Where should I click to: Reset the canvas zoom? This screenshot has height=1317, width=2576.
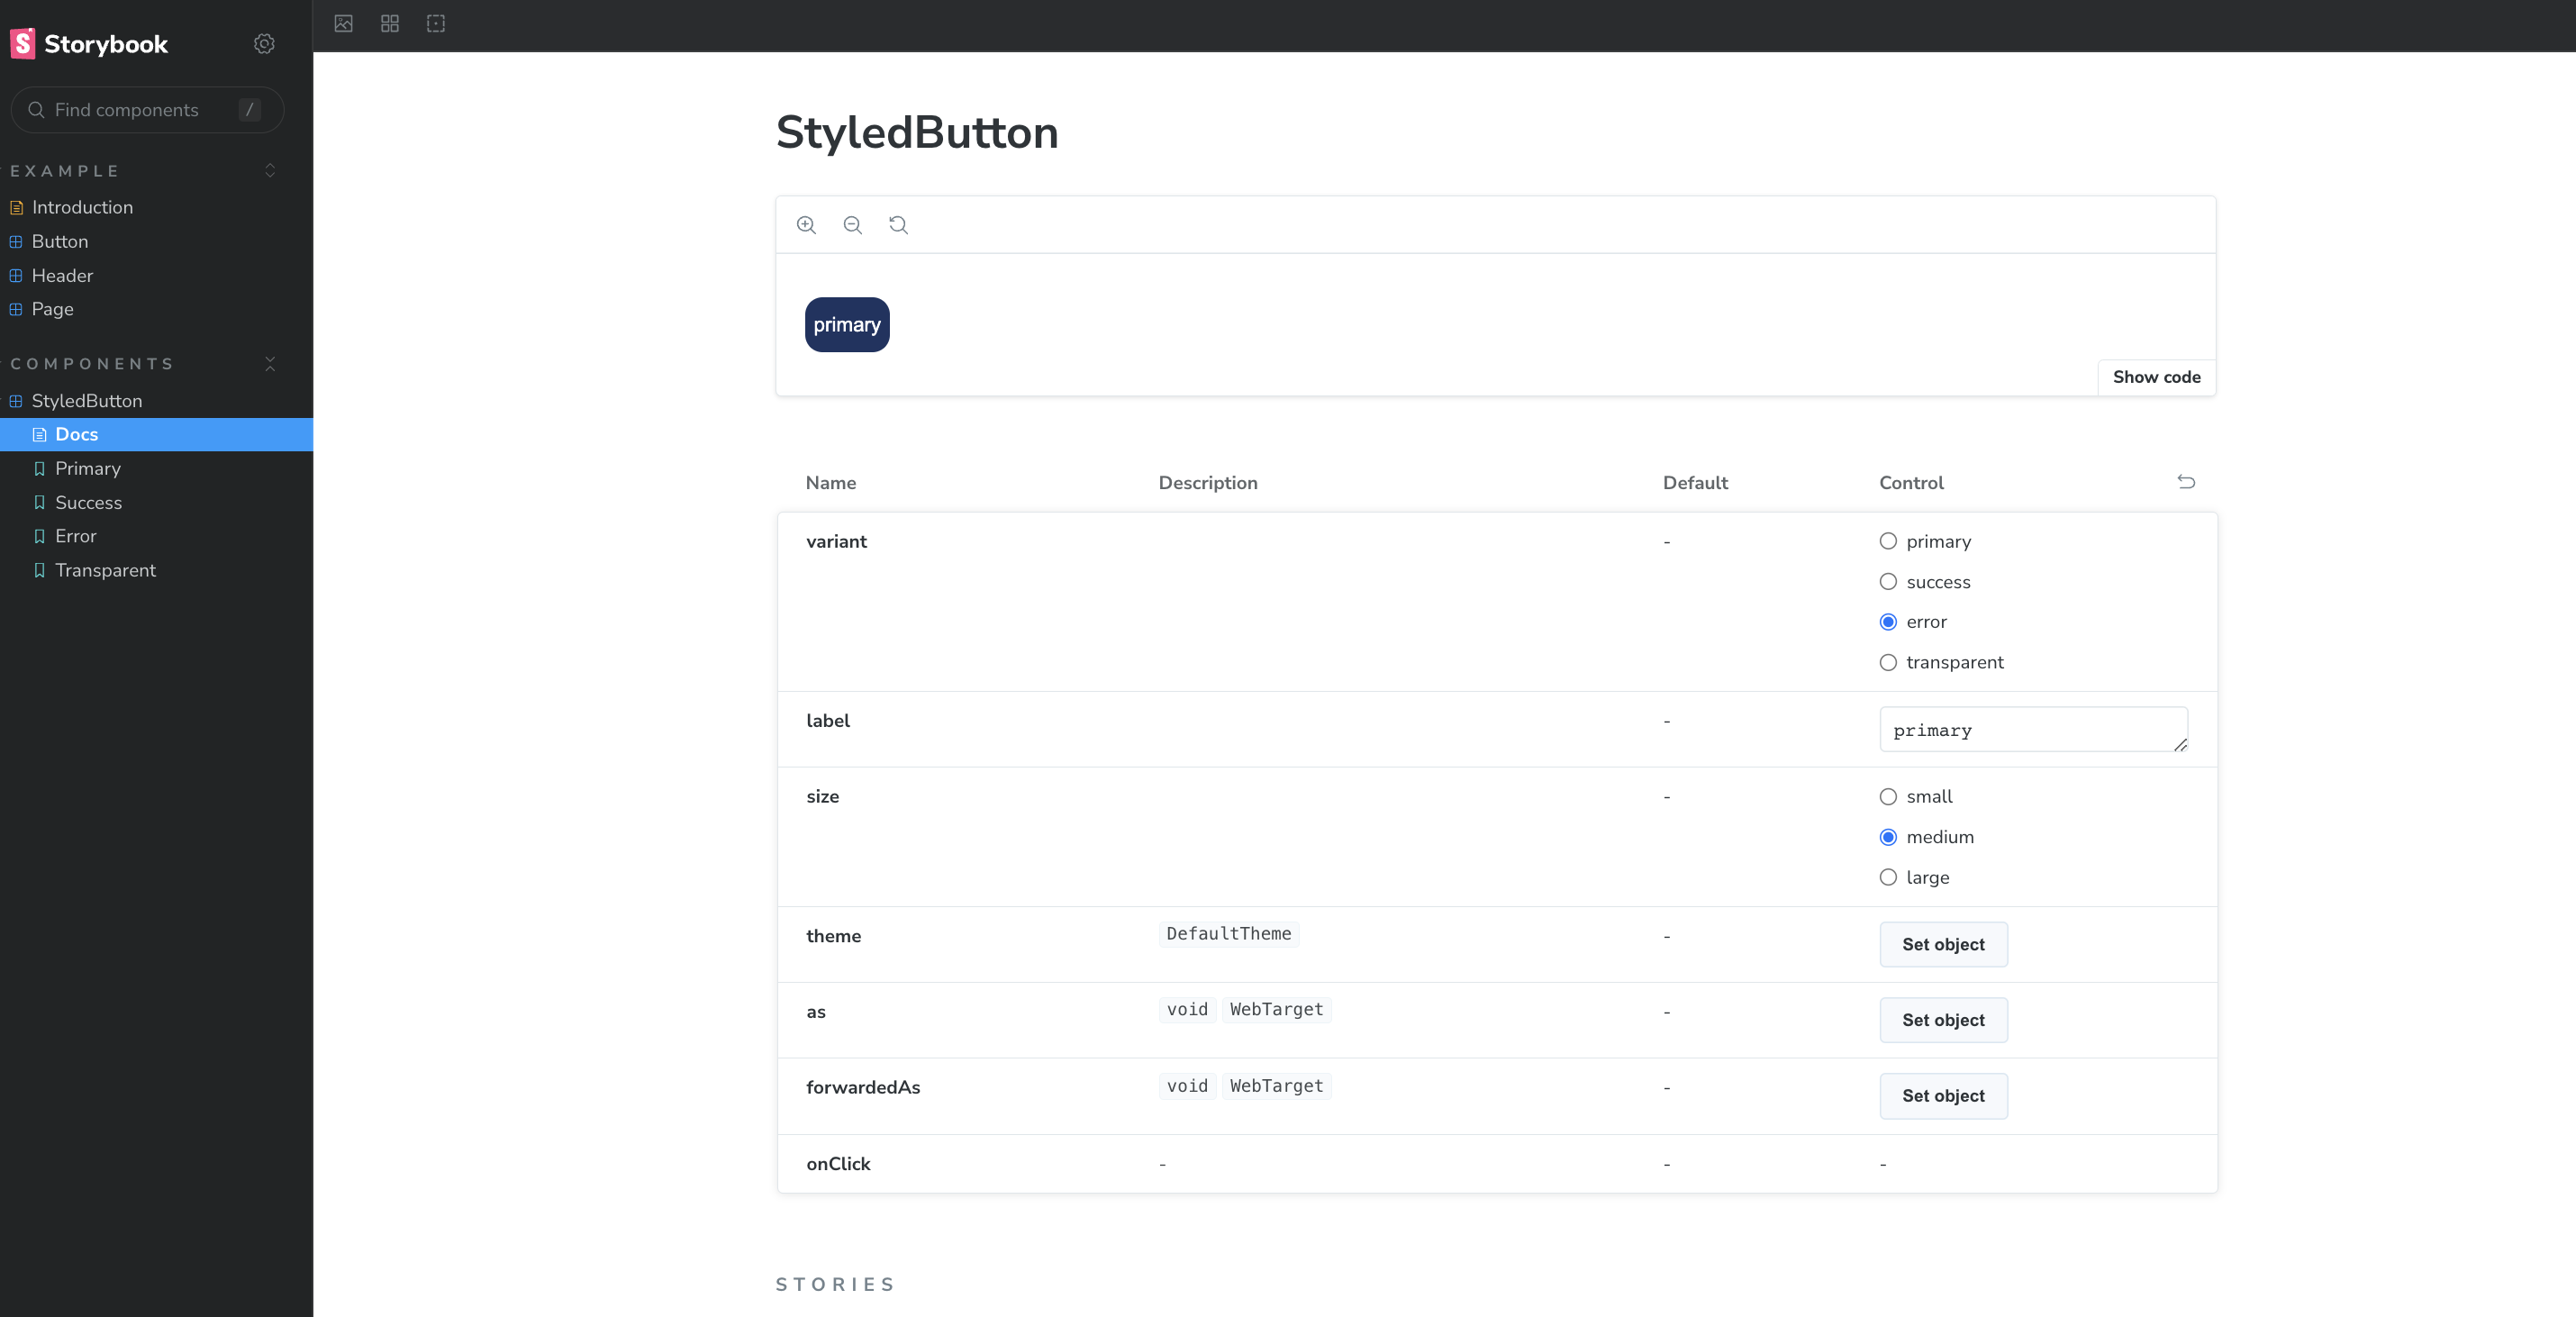click(898, 225)
